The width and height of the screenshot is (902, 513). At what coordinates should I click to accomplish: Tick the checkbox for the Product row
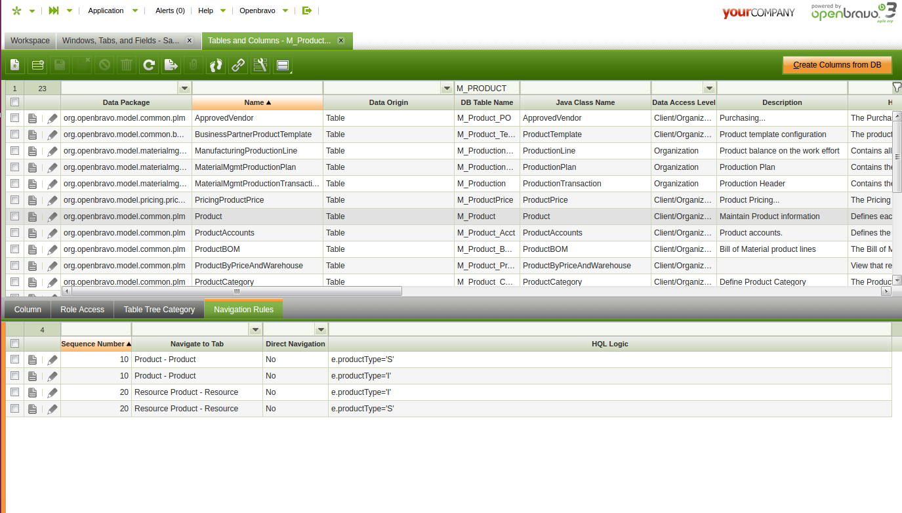[x=14, y=216]
